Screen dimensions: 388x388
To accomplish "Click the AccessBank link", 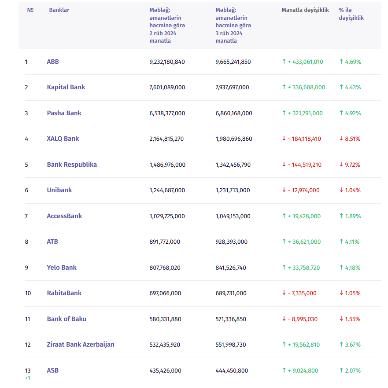I will coord(64,216).
